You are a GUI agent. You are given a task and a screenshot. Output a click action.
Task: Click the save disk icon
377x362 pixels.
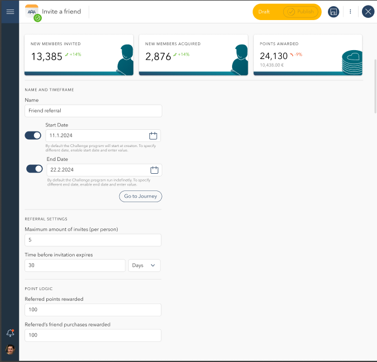coord(333,12)
